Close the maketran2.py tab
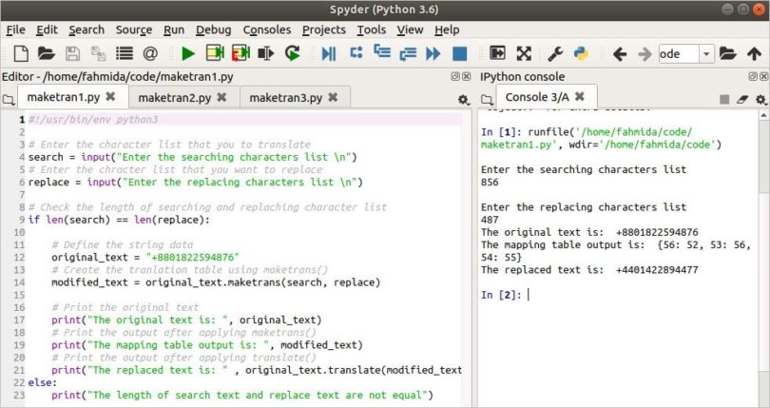Image resolution: width=770 pixels, height=408 pixels. (x=221, y=97)
